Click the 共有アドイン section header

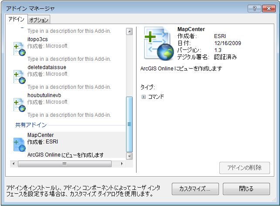[31, 125]
